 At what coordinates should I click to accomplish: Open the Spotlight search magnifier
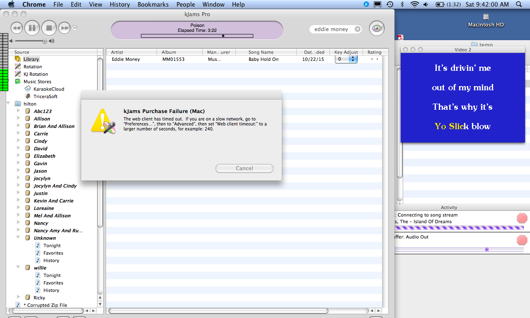tap(519, 5)
